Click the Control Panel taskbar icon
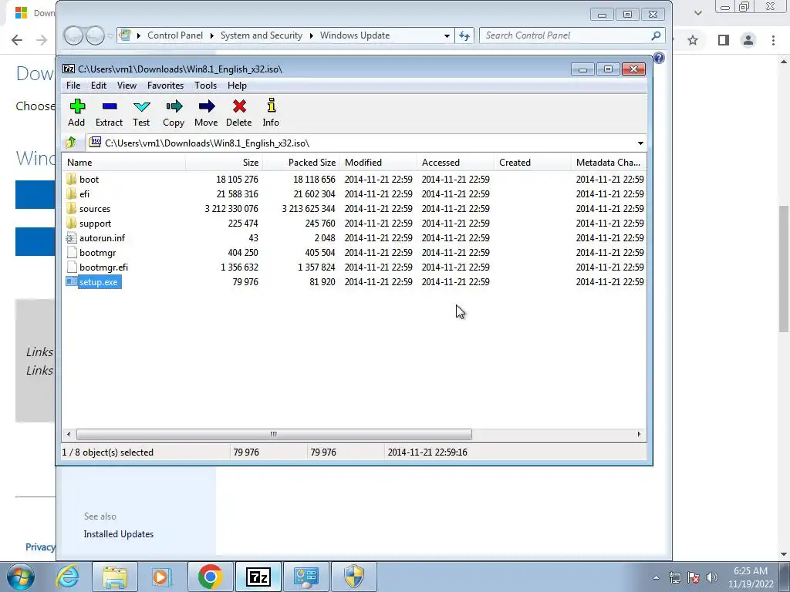Screen dimensions: 790x592 pyautogui.click(x=306, y=577)
